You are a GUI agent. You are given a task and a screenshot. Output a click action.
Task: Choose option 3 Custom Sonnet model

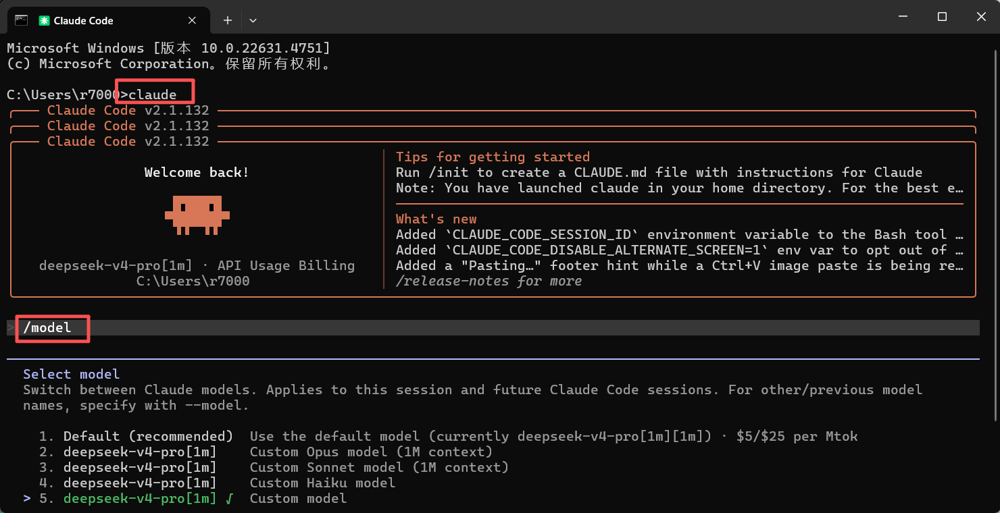click(x=274, y=467)
